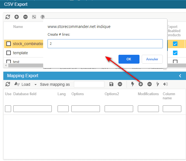Refresh the CSV Export list
This screenshot has width=186, height=161.
click(x=8, y=17)
